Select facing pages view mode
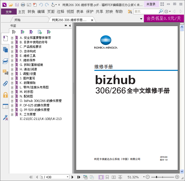185x181 pixels. click(x=114, y=177)
